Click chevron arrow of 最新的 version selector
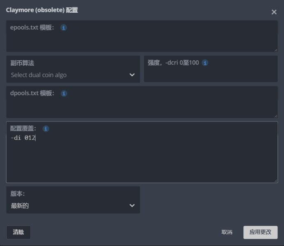The height and width of the screenshot is (246, 284). pyautogui.click(x=132, y=205)
